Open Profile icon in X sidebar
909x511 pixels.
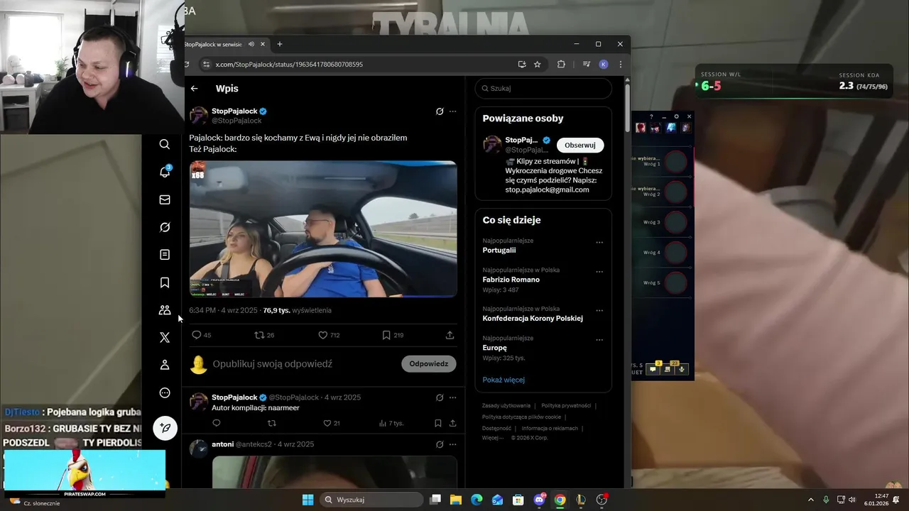[x=165, y=365]
